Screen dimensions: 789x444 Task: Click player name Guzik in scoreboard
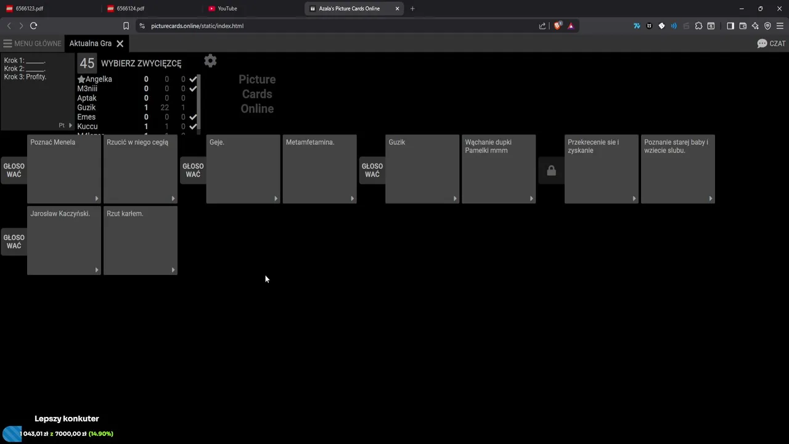point(86,107)
